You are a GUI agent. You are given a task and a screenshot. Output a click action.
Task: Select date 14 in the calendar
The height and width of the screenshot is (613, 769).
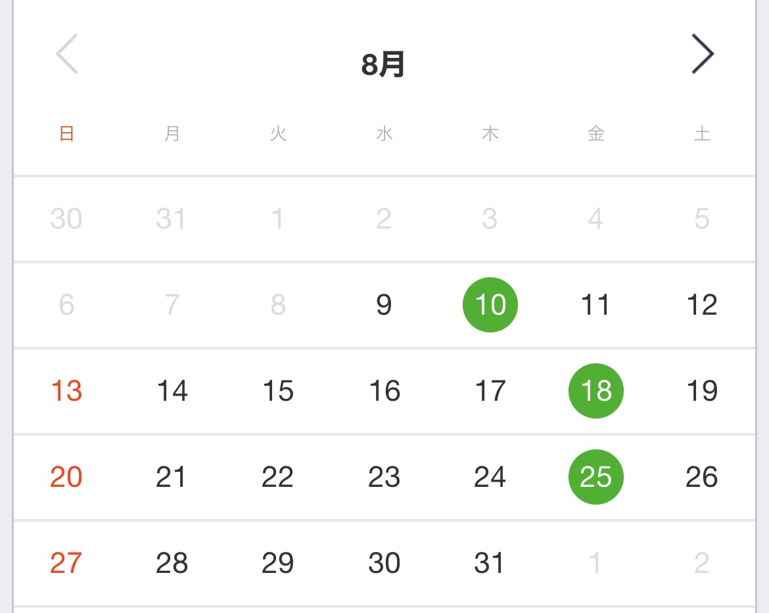pyautogui.click(x=172, y=391)
